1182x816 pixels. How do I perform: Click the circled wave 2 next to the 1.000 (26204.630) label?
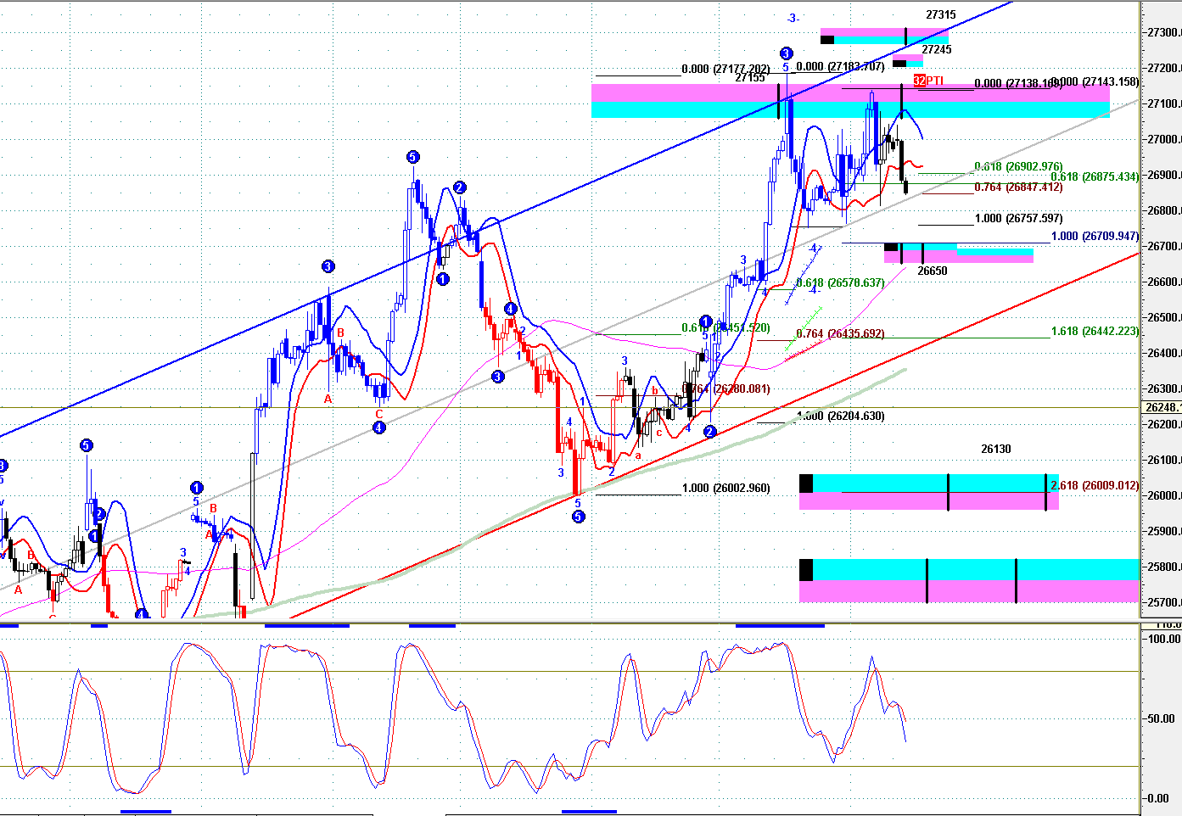pyautogui.click(x=710, y=432)
